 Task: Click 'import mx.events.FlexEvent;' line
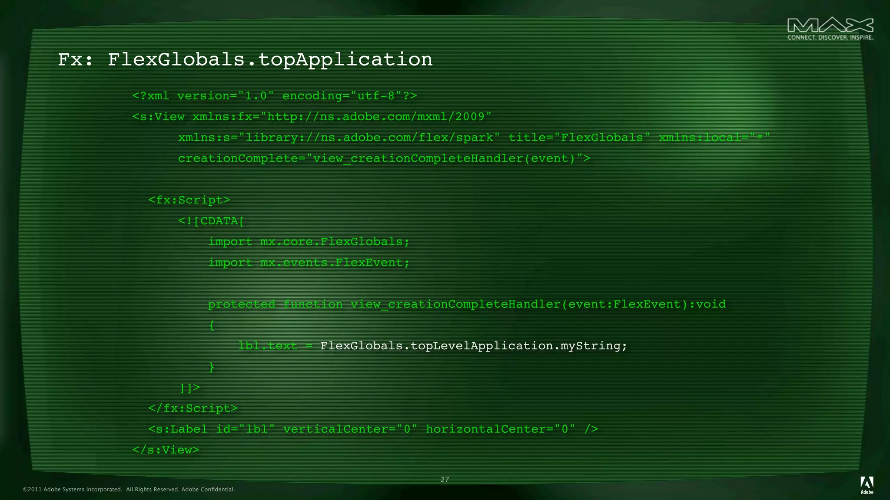point(309,263)
